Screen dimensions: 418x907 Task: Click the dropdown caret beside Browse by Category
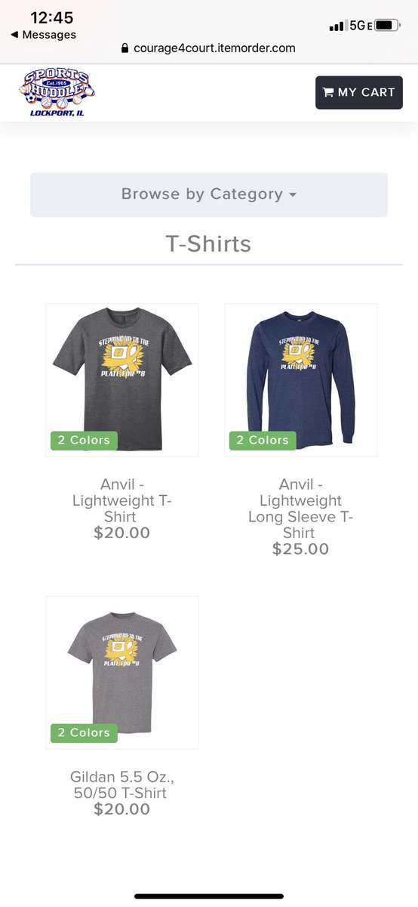point(293,195)
